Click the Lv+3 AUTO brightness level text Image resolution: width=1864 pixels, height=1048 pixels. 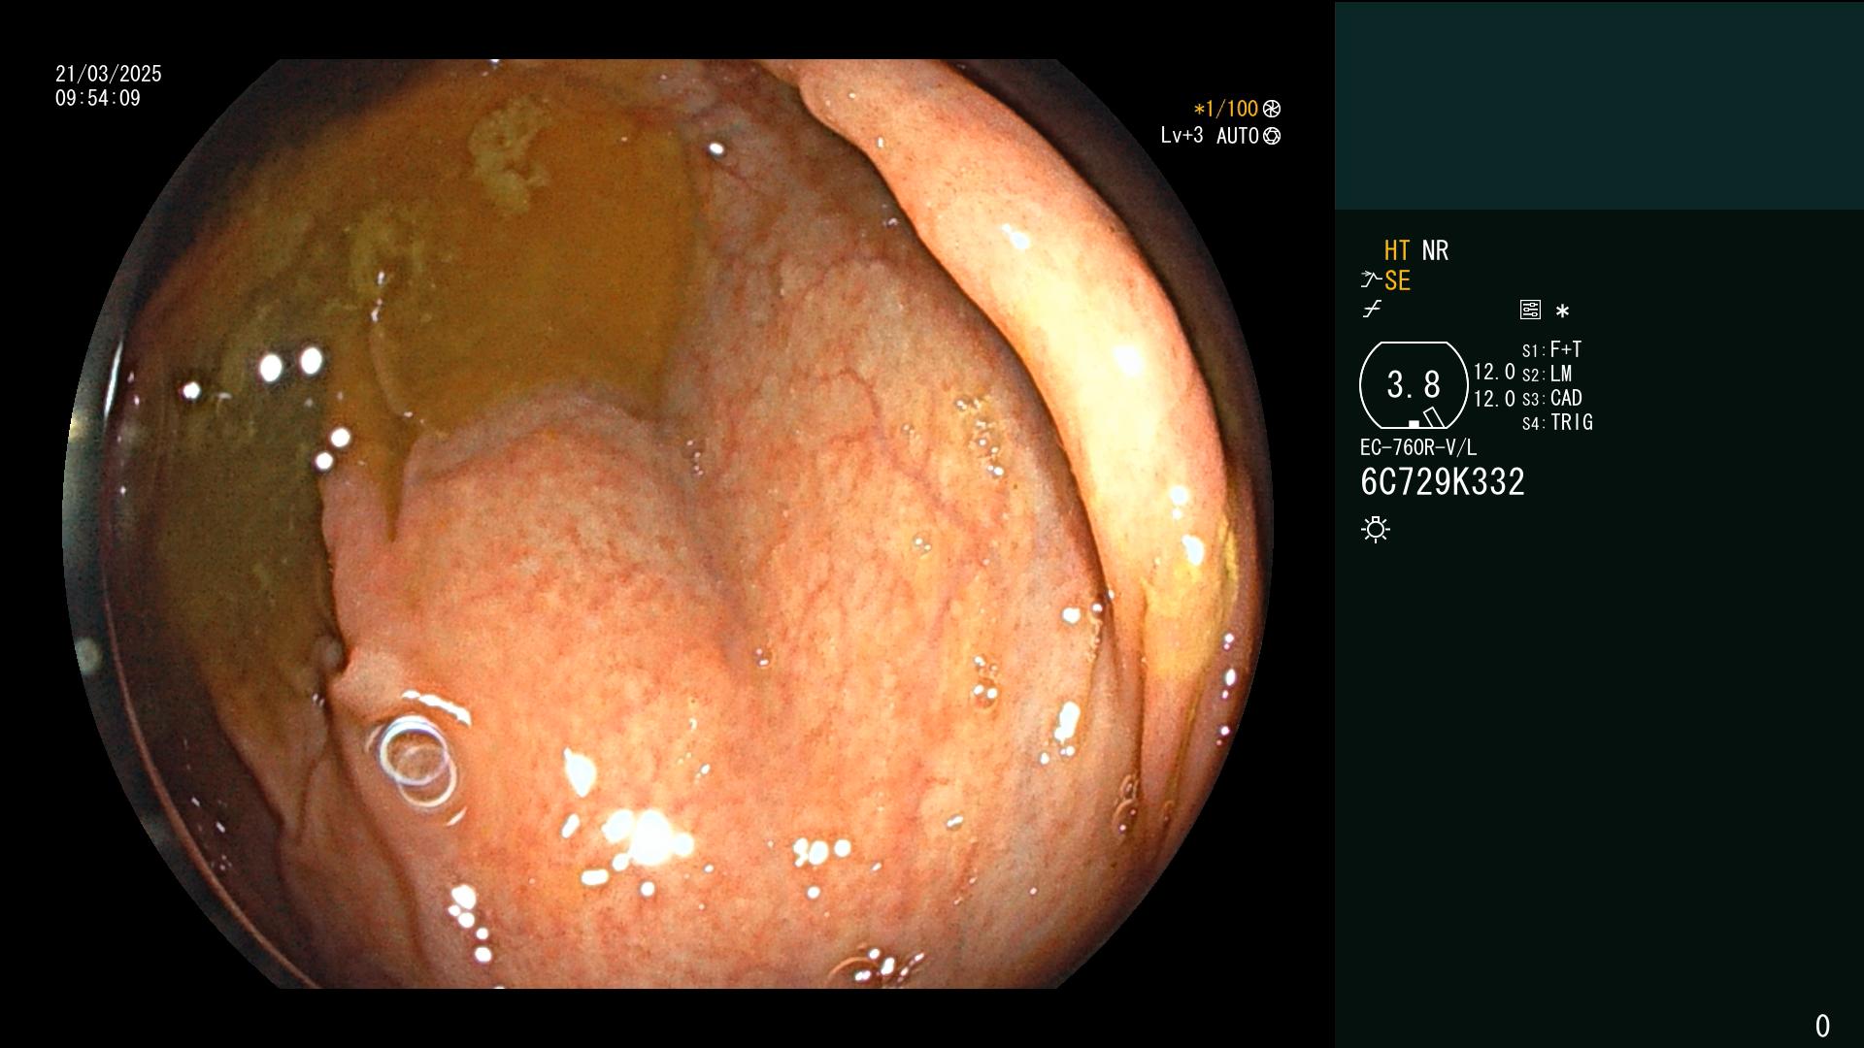(x=1210, y=136)
